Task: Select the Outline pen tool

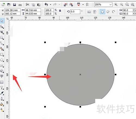Action: click(2, 99)
